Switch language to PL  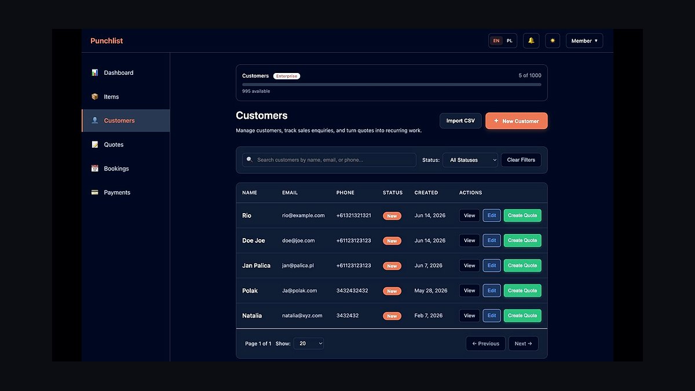(510, 41)
